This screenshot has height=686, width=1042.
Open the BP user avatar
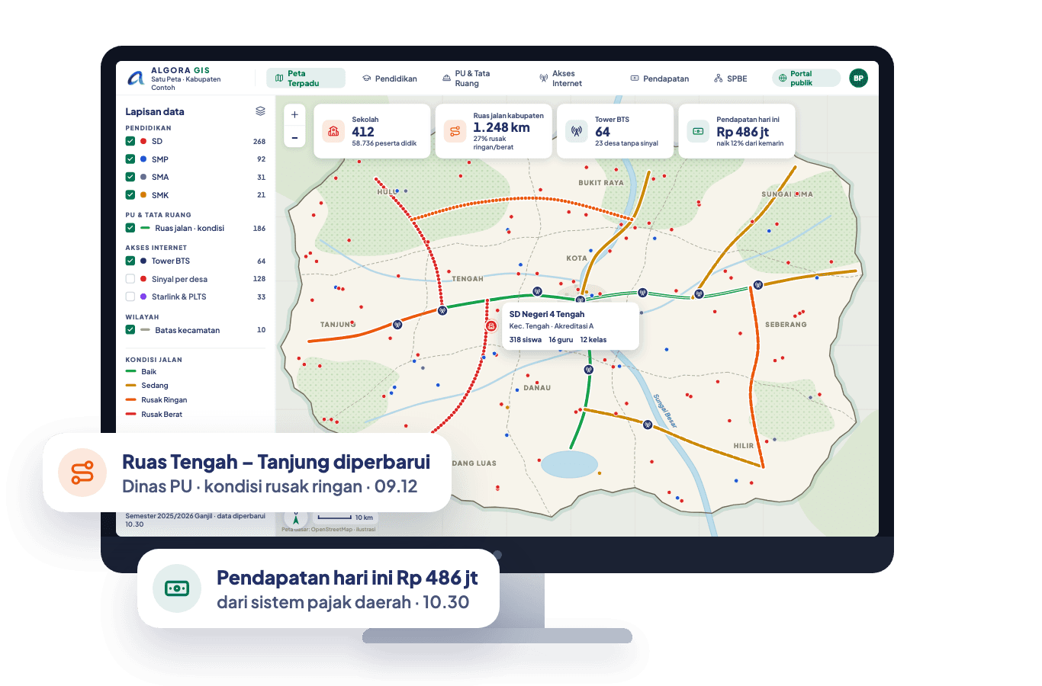(x=858, y=78)
